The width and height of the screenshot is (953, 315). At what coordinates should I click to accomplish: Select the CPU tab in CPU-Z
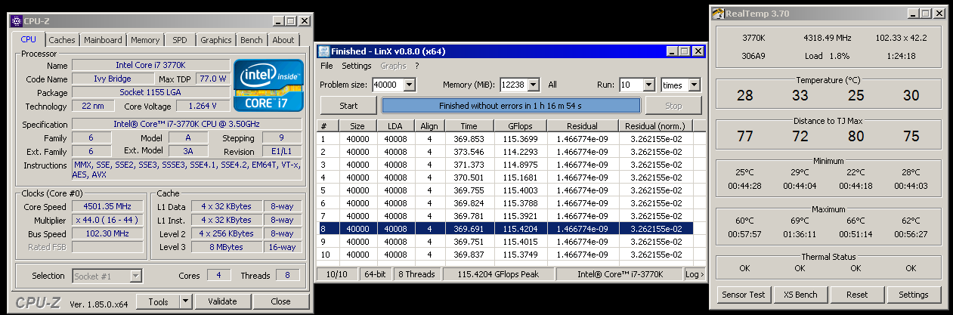coord(29,39)
